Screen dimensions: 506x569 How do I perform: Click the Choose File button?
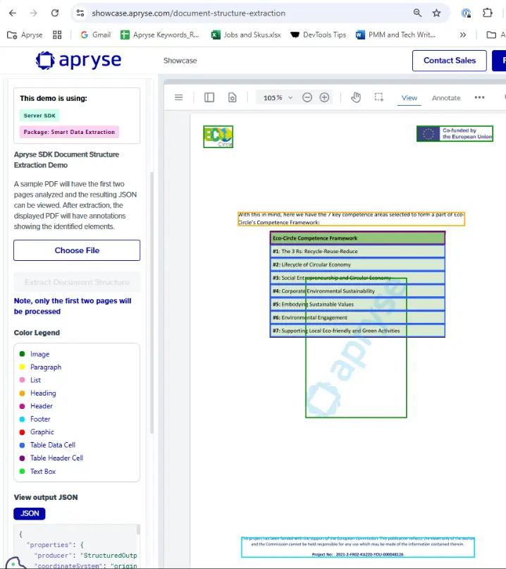coord(77,250)
